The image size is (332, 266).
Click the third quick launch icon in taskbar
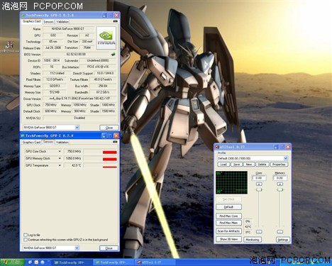[43, 262]
